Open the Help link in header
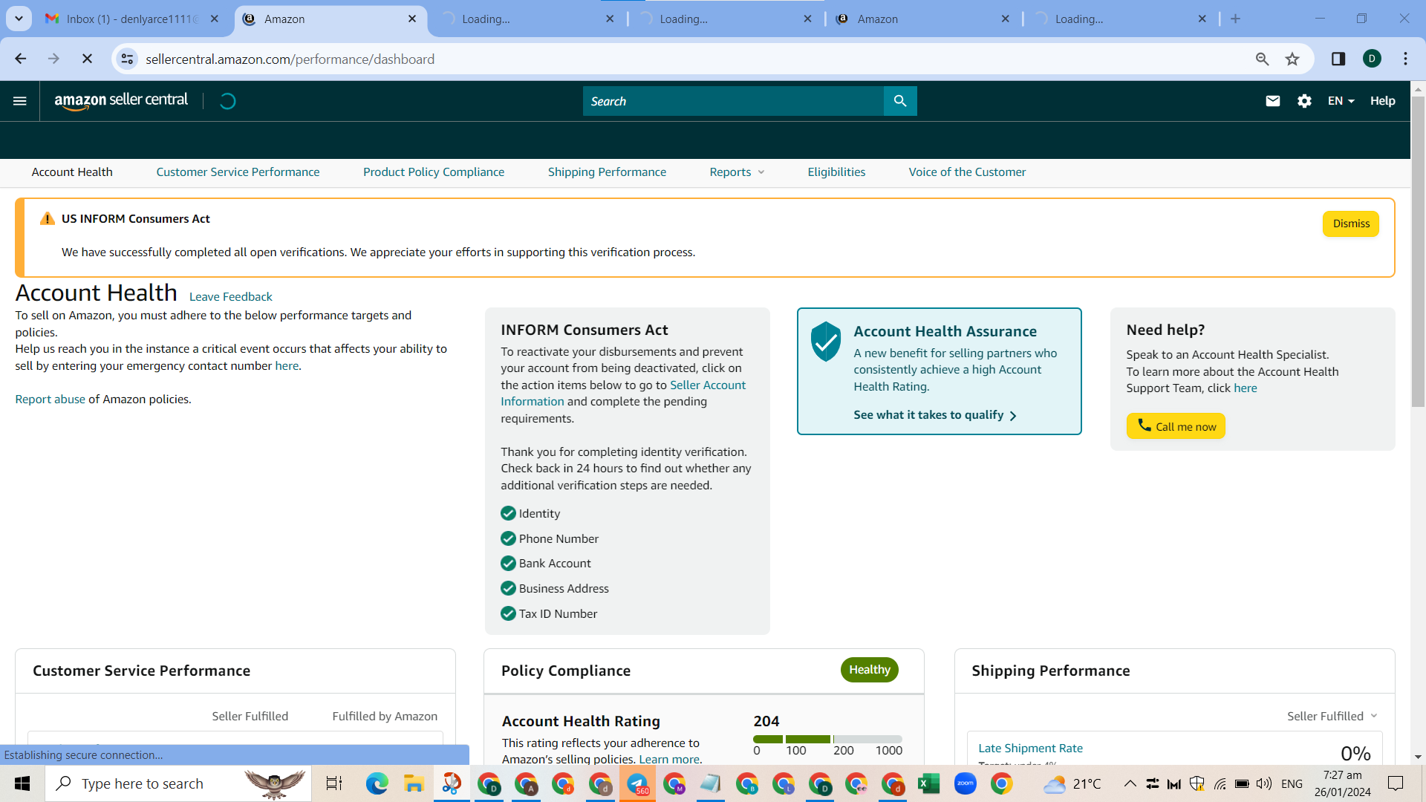 click(1382, 101)
